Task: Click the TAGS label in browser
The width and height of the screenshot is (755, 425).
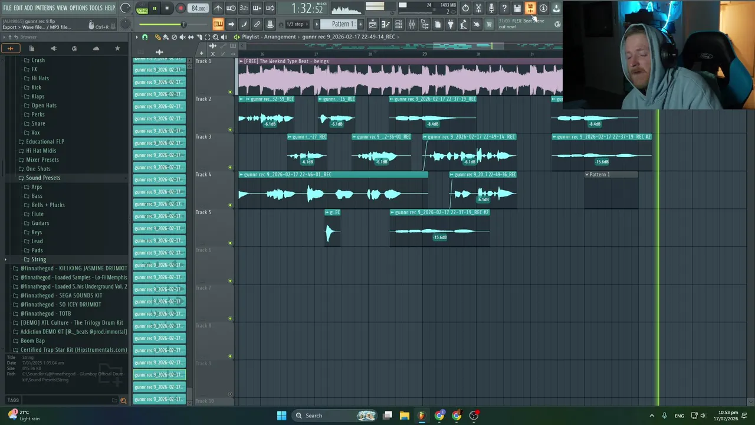Action: coord(13,400)
